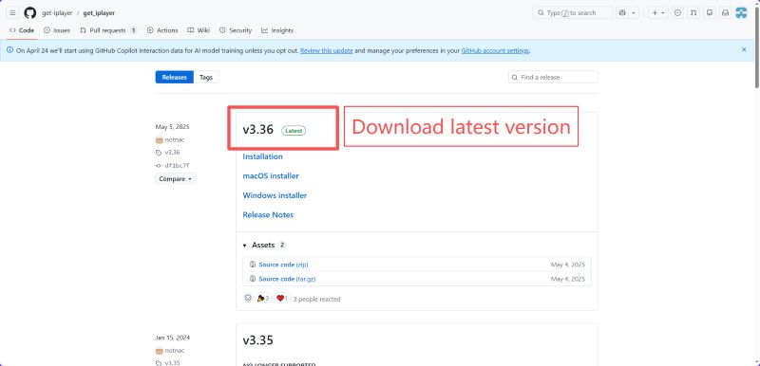Download Source code (zip)

point(283,265)
